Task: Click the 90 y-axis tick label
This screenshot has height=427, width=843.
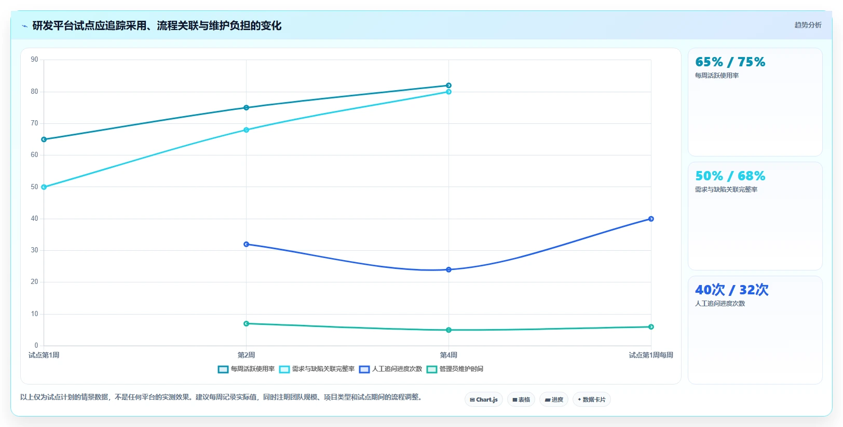Action: click(x=34, y=60)
